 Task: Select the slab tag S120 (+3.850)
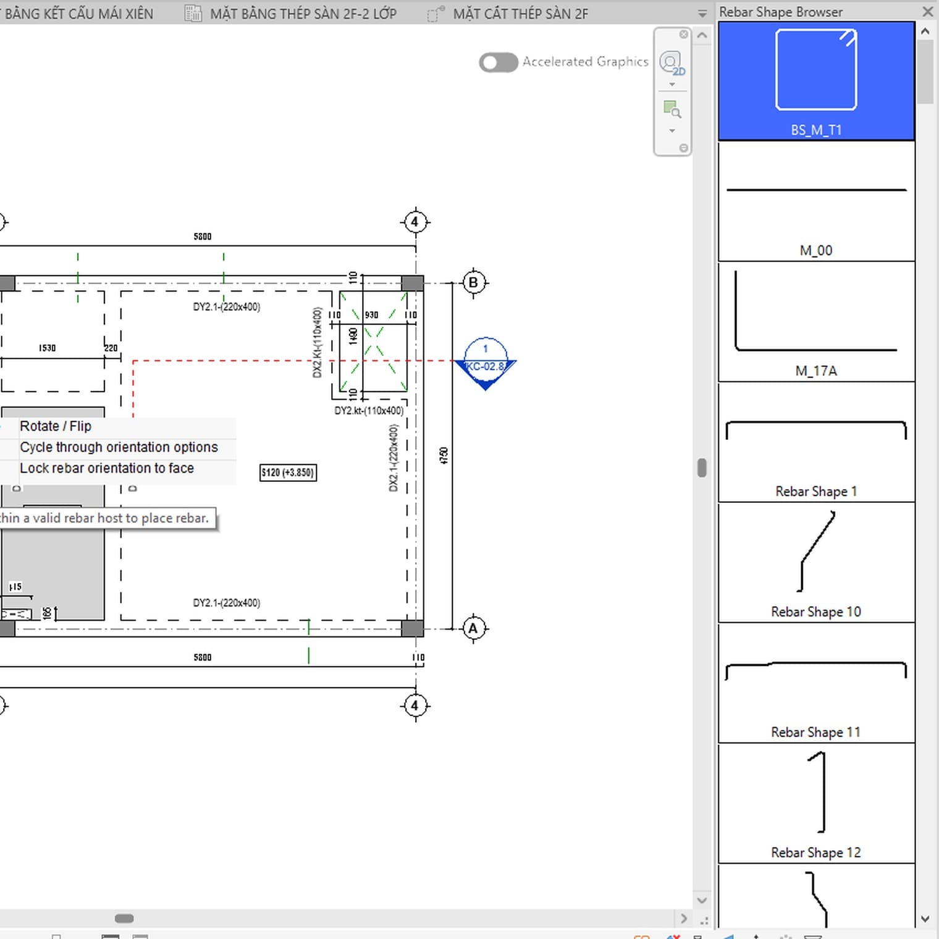[x=288, y=473]
